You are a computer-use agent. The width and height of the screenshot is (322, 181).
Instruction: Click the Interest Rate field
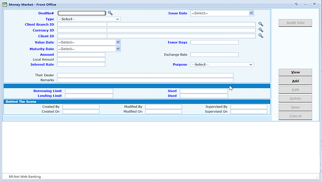(x=81, y=64)
